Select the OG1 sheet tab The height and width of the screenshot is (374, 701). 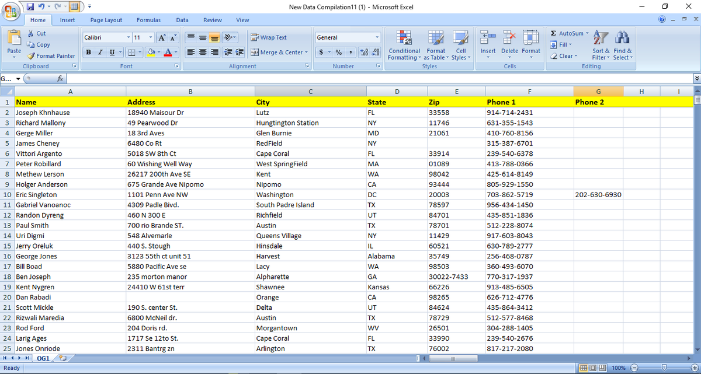(43, 358)
